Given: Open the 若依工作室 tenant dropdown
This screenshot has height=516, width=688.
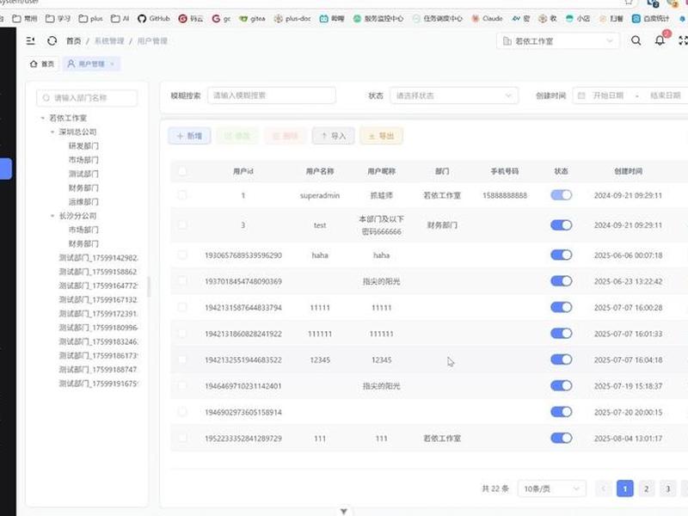Looking at the screenshot, I should [x=558, y=41].
